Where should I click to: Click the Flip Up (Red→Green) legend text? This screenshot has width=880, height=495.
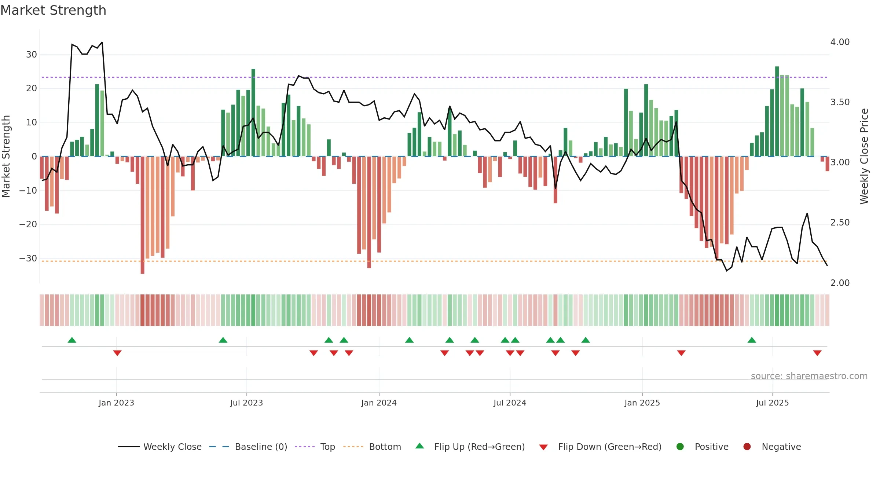pos(480,447)
